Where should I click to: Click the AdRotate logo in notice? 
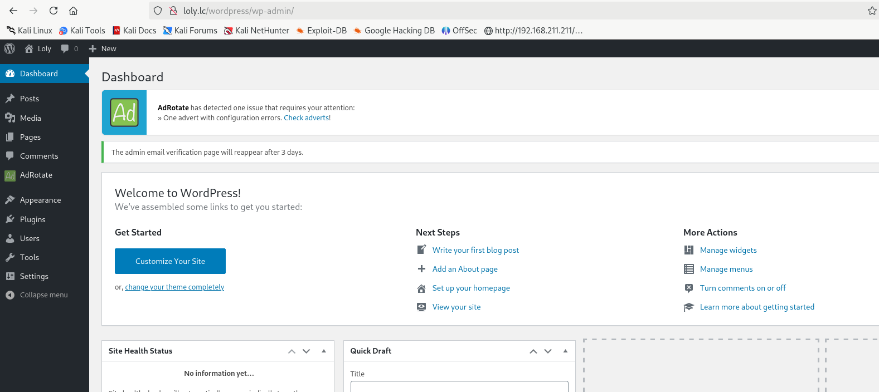pos(124,112)
